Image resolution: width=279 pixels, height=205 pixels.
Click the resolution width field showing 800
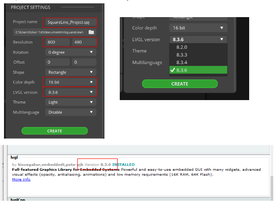click(56, 42)
